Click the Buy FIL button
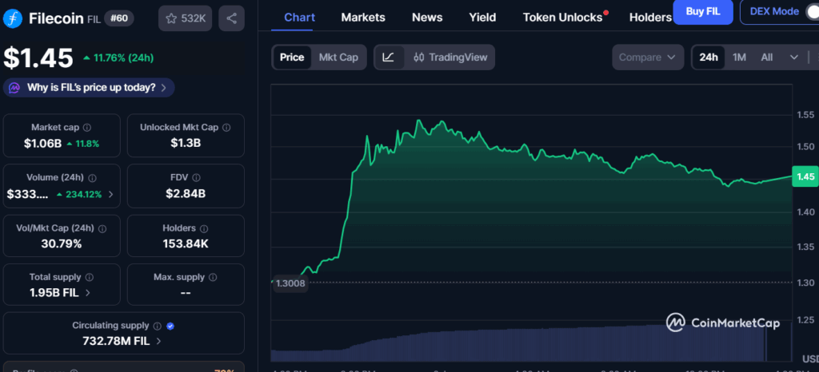 (702, 12)
